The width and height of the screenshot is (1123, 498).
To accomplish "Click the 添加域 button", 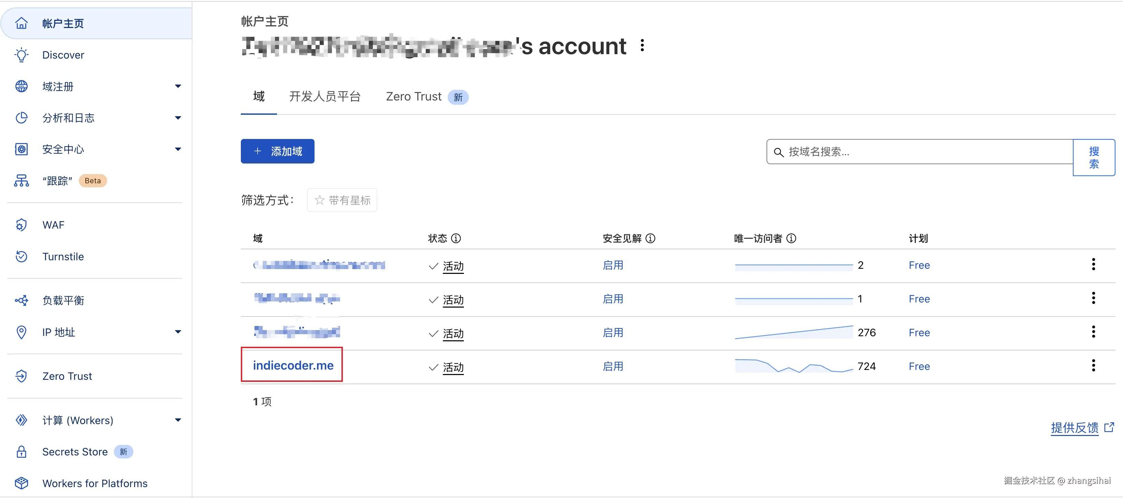I will pyautogui.click(x=277, y=151).
